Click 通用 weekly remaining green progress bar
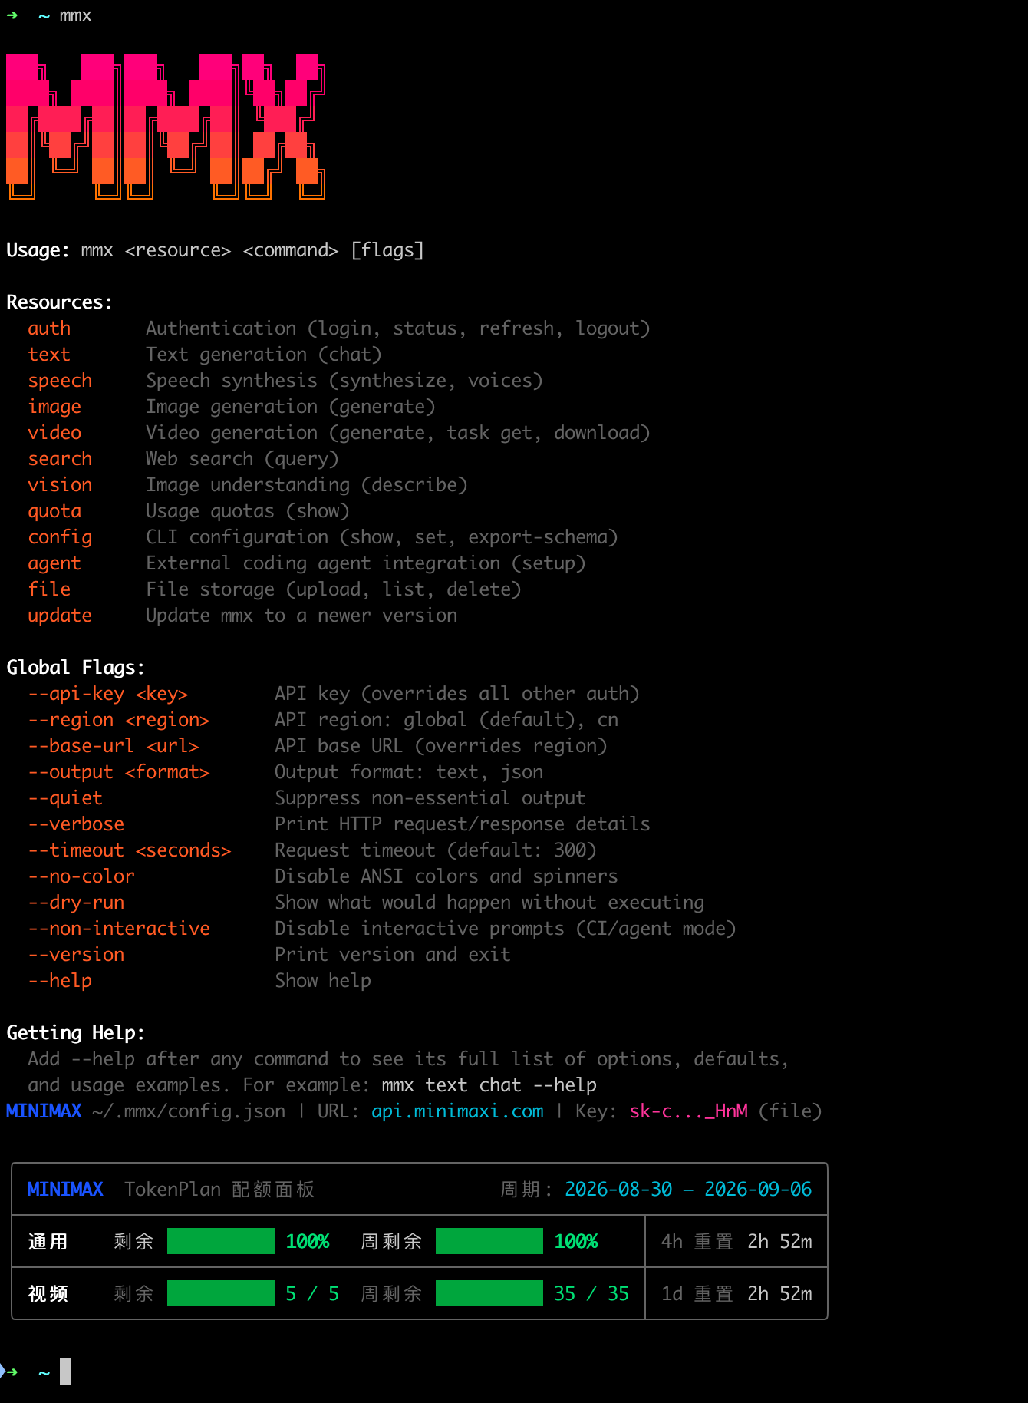The width and height of the screenshot is (1028, 1403). point(489,1242)
